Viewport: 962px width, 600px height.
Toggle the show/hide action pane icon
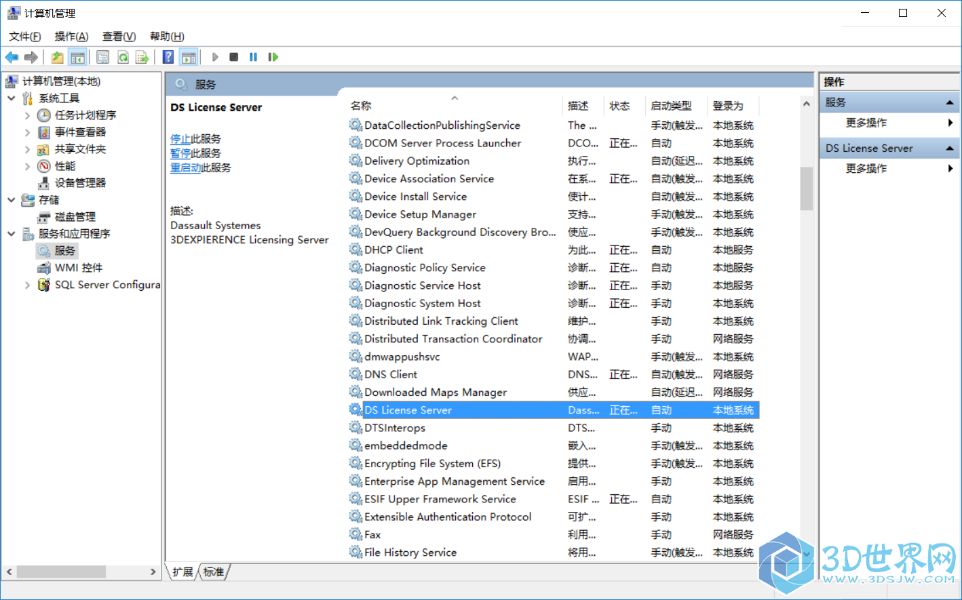(189, 58)
